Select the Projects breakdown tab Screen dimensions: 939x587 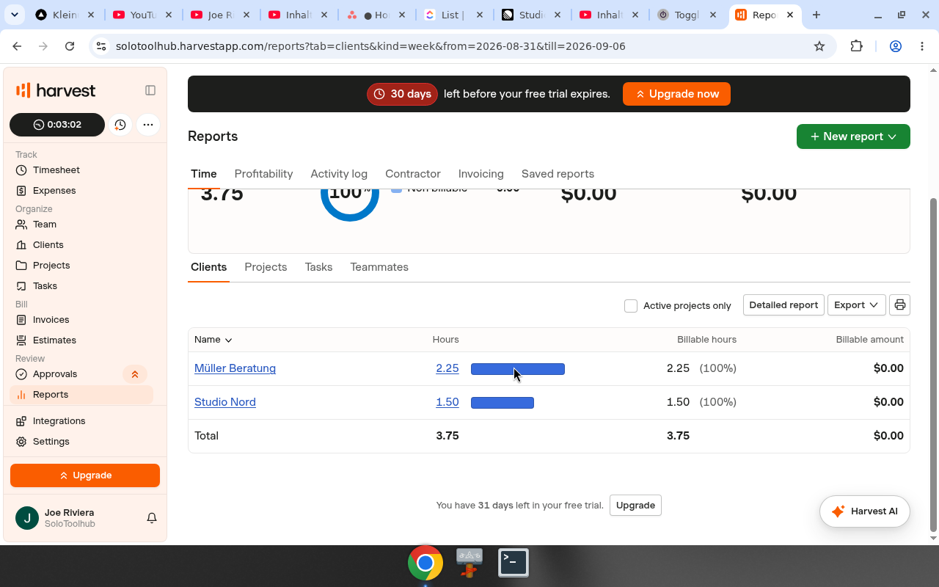266,267
